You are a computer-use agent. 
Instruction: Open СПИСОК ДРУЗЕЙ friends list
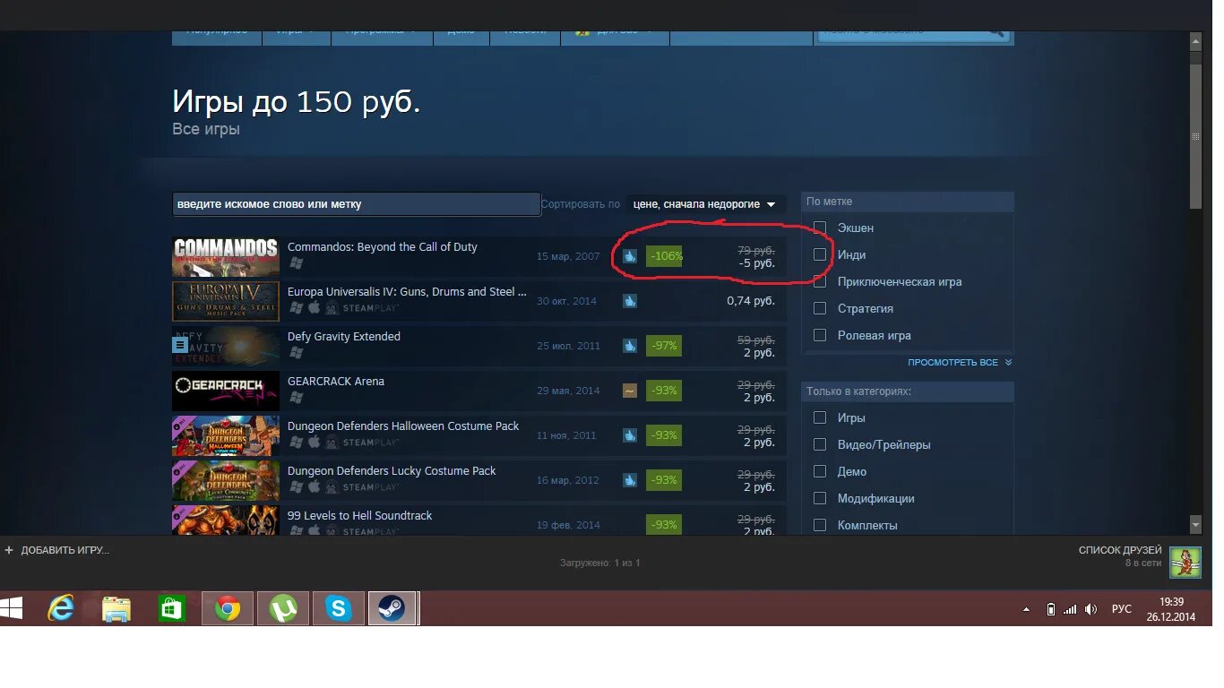(x=1120, y=550)
